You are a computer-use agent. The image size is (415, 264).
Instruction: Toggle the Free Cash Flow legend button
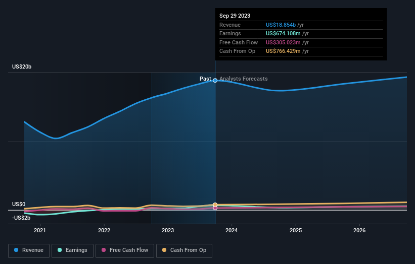tap(125, 250)
